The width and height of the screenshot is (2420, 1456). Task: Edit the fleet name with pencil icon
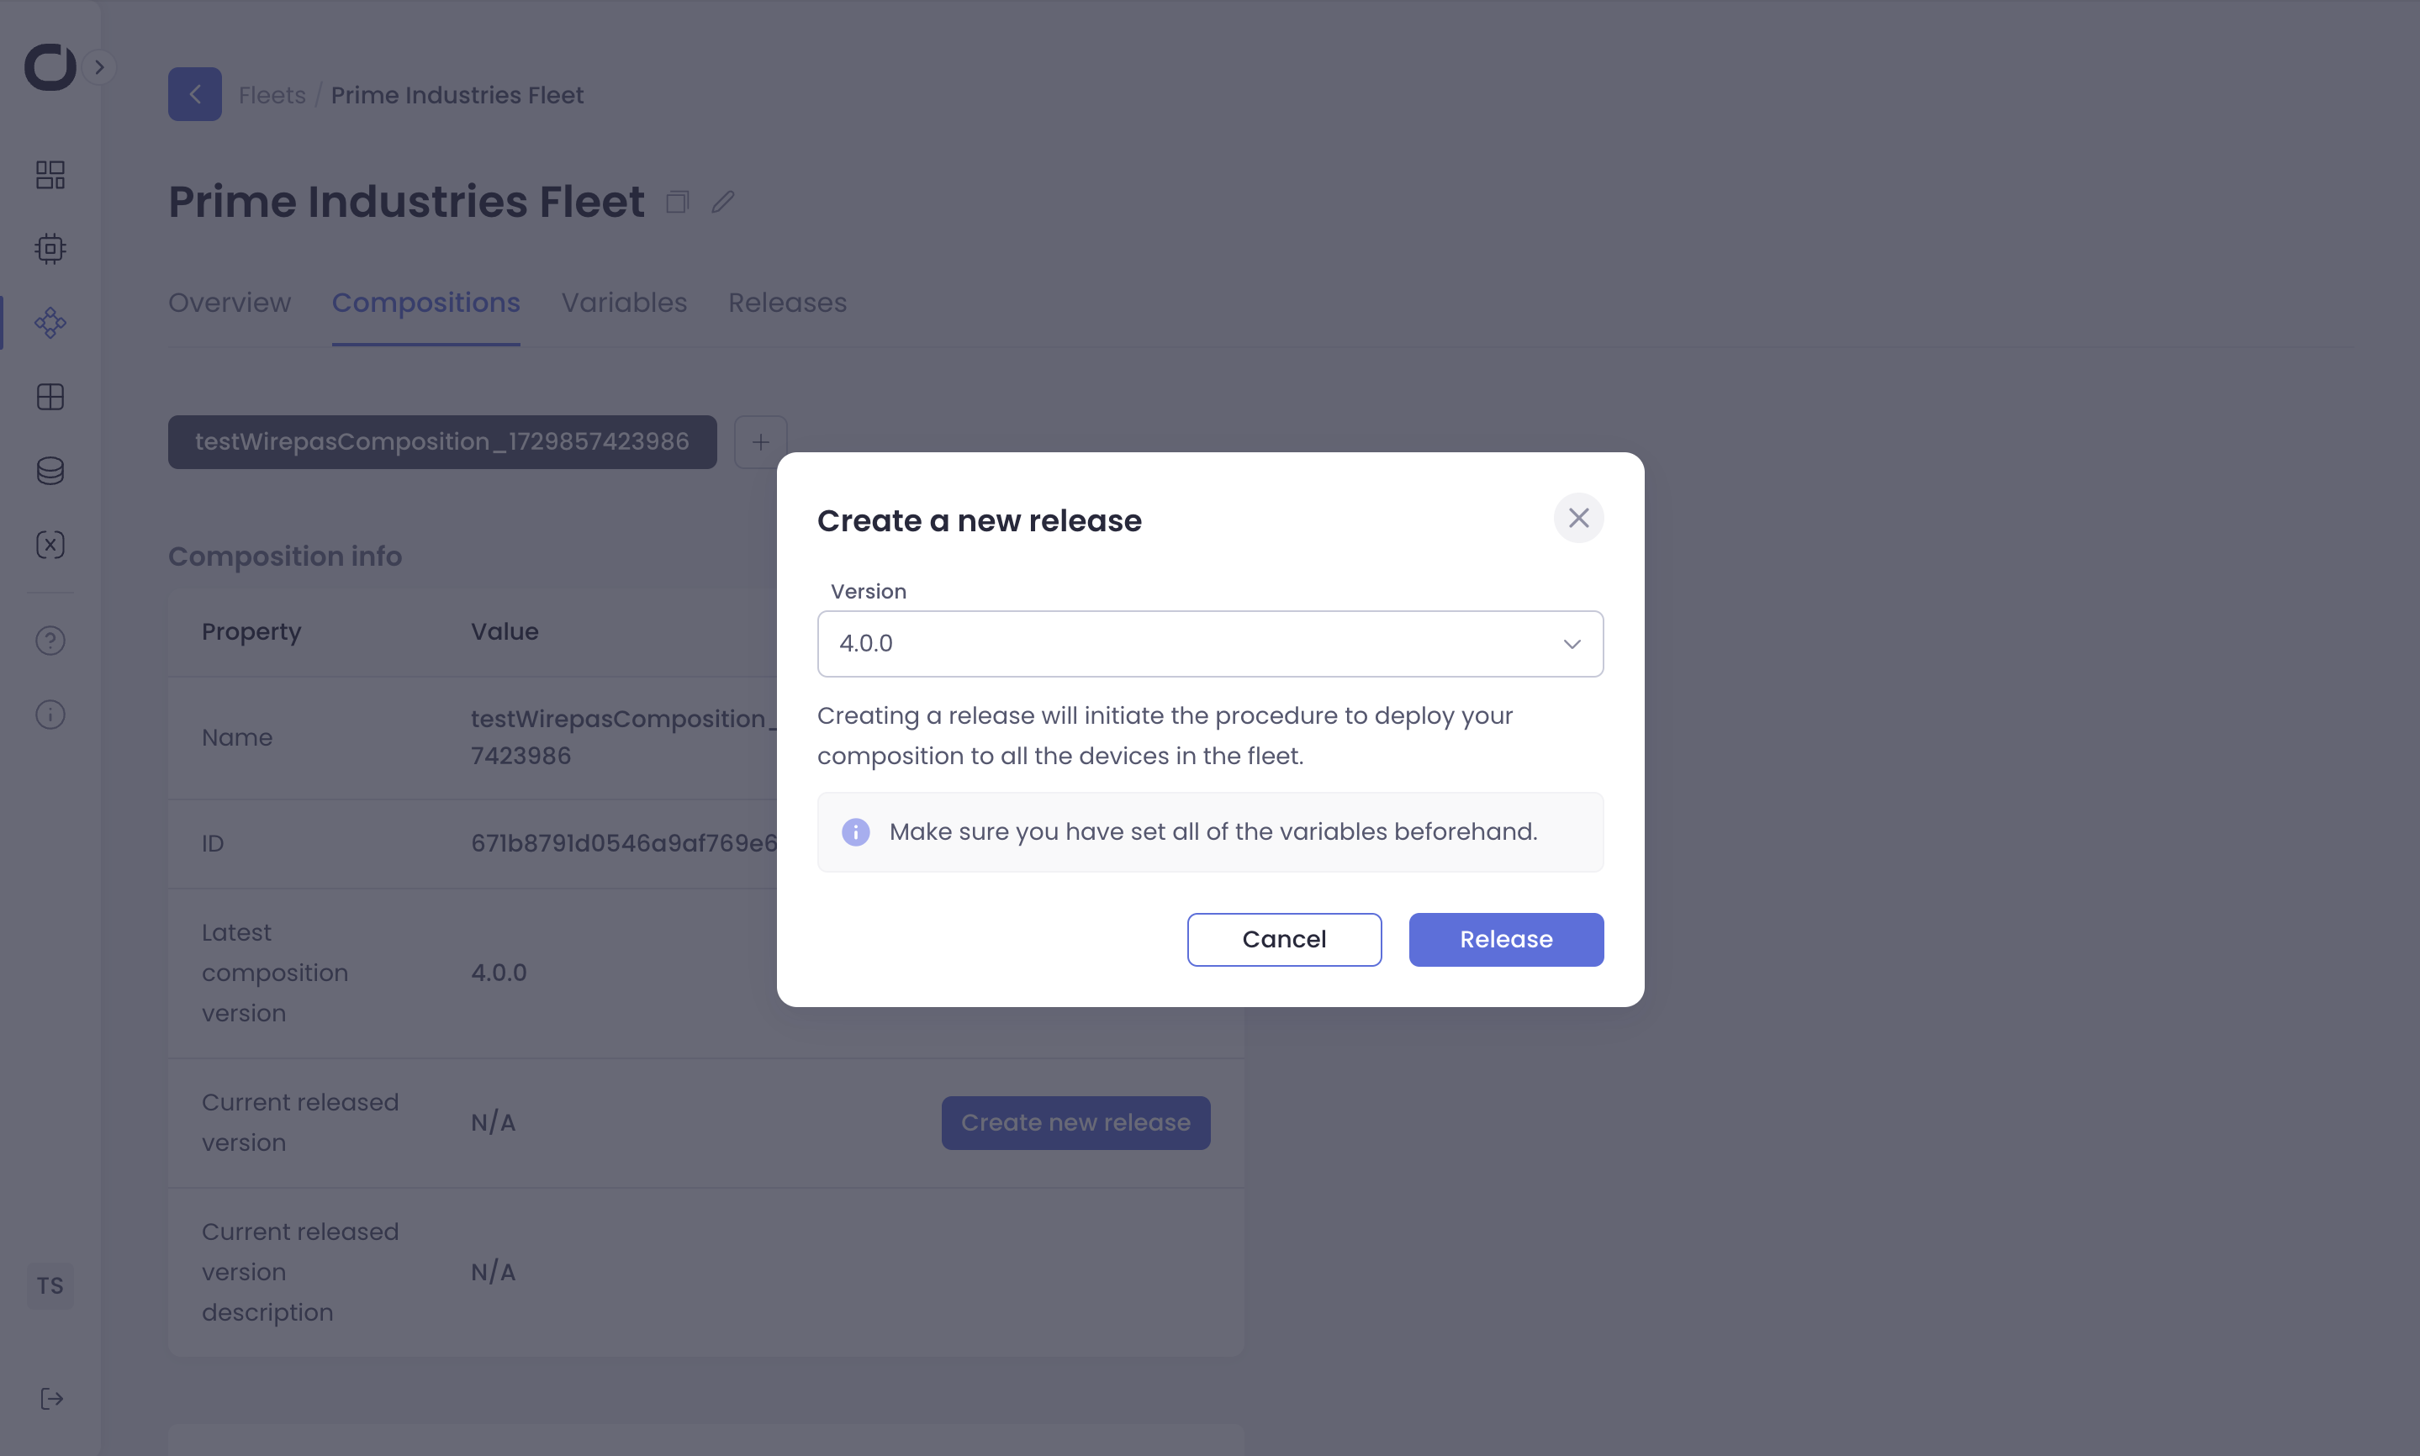pos(723,202)
